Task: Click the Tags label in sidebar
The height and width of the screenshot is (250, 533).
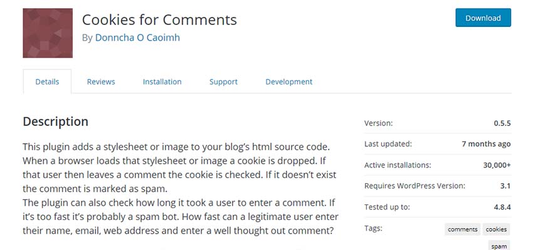Action: pyautogui.click(x=374, y=229)
